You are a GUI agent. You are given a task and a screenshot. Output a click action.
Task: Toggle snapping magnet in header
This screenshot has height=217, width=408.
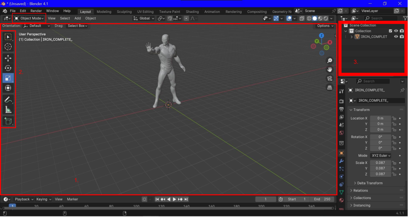170,18
